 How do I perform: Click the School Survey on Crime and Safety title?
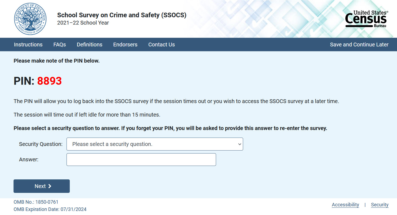[x=122, y=15]
